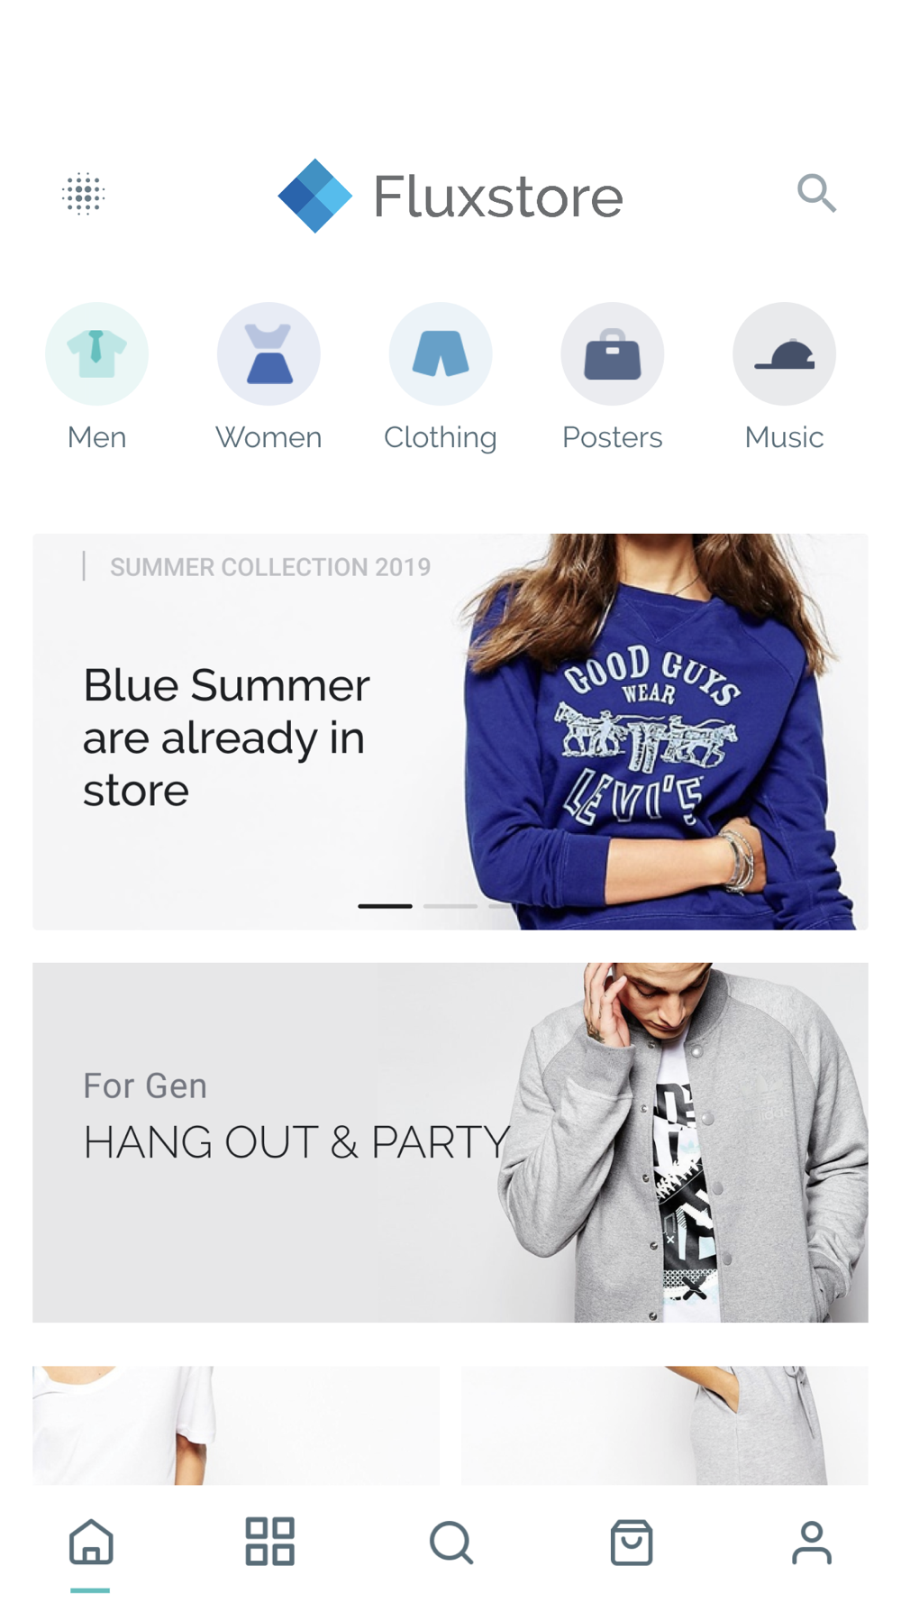This screenshot has height=1603, width=901.
Task: Open the Women dress category icon
Action: [x=268, y=353]
